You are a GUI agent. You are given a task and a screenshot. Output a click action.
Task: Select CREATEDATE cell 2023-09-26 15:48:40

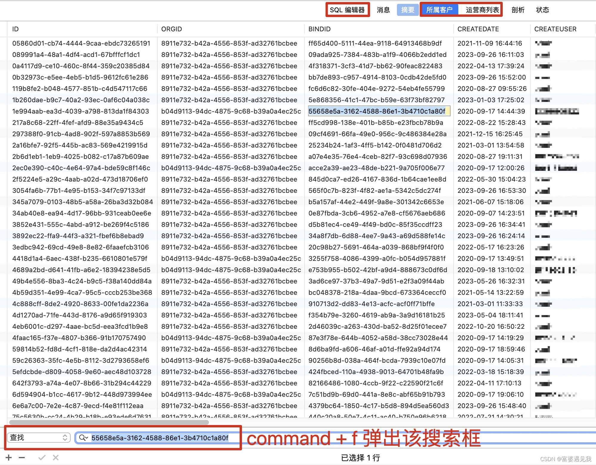click(492, 406)
